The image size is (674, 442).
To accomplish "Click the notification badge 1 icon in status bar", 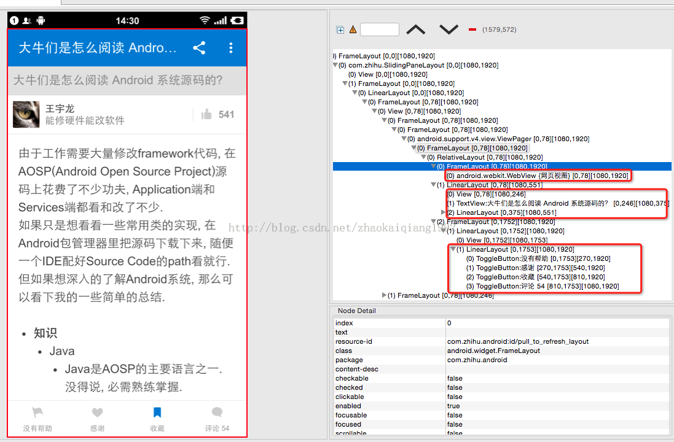I will (14, 20).
